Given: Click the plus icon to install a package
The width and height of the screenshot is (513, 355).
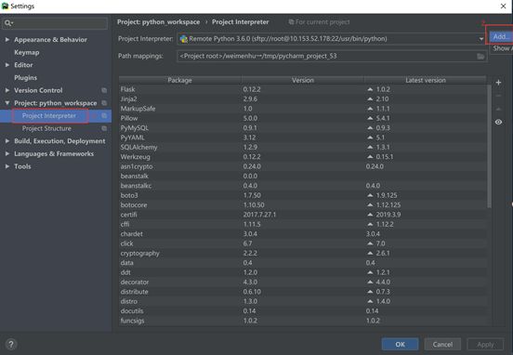Looking at the screenshot, I should click(498, 83).
